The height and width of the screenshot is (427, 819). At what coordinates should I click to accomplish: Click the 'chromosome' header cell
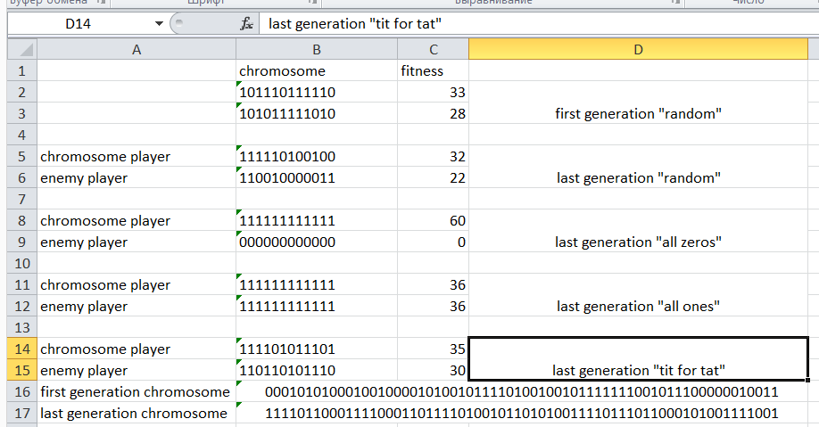(x=316, y=71)
